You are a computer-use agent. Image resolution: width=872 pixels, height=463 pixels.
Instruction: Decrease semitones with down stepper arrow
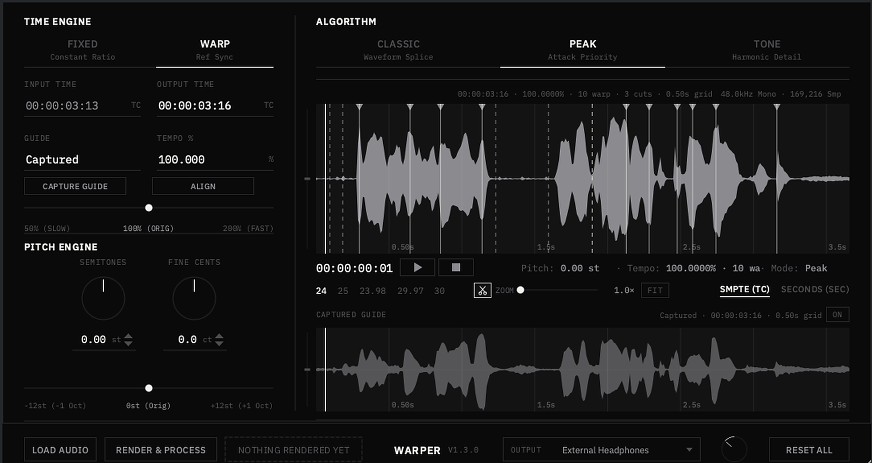[x=128, y=343]
